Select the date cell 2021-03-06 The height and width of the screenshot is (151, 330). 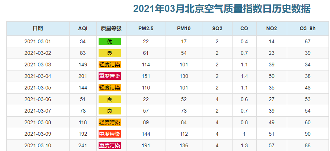pyautogui.click(x=38, y=99)
